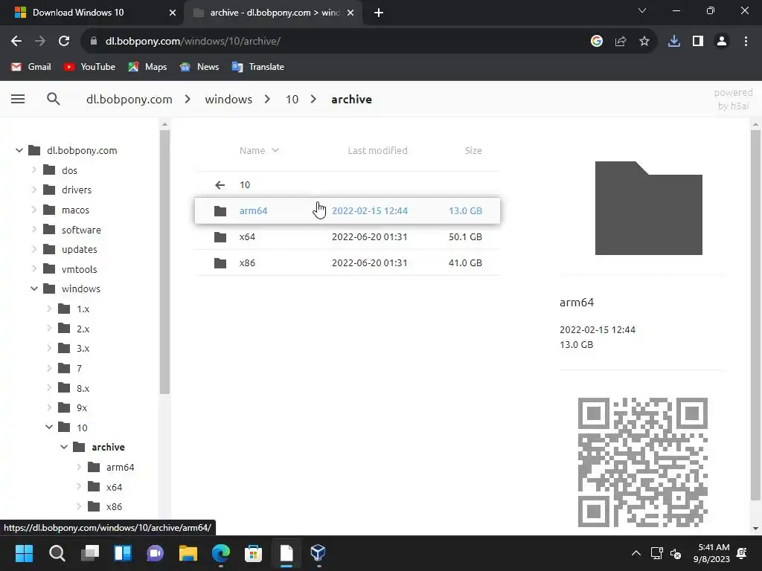Go to 10 in the breadcrumb
Screen dimensions: 762x571
point(292,99)
